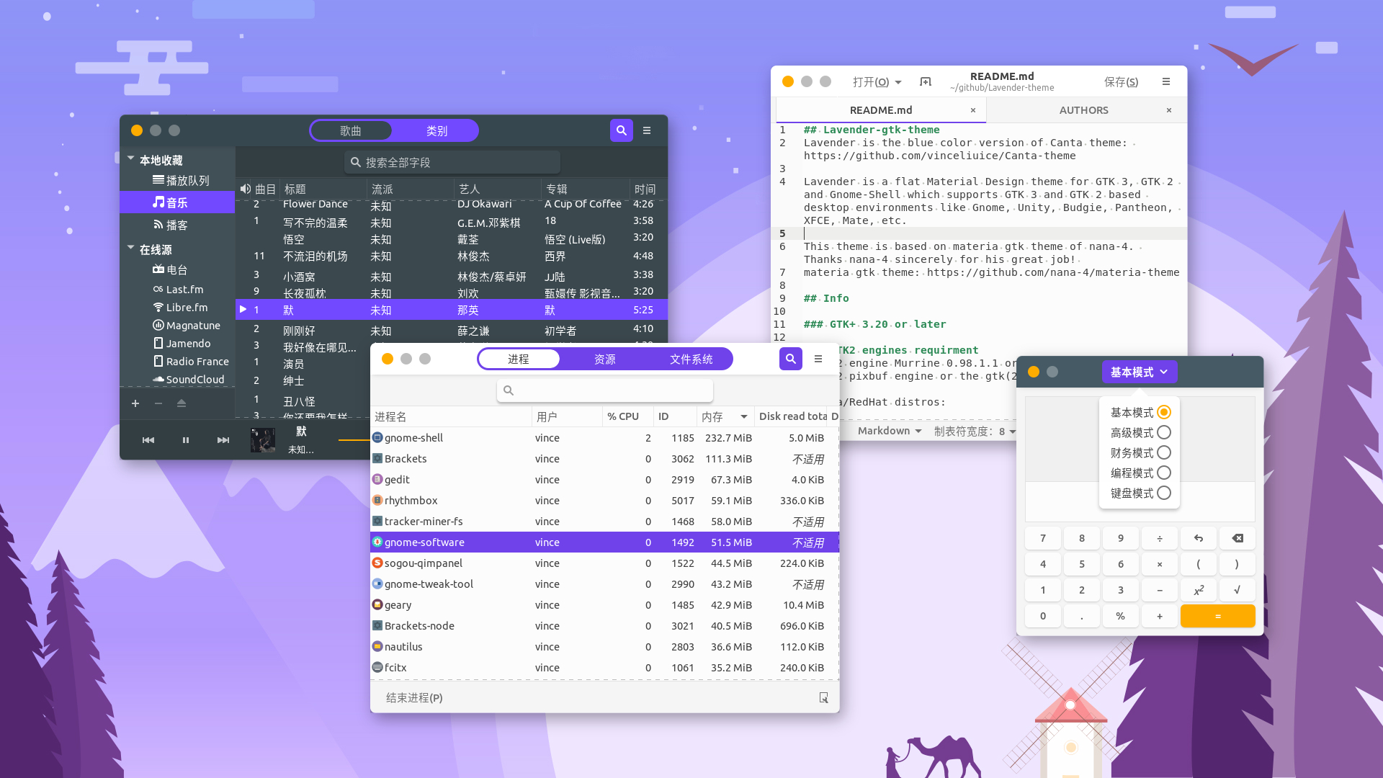Open the 制表符宽度 tab width dropdown
Screen dimensions: 1383x778
tap(975, 432)
